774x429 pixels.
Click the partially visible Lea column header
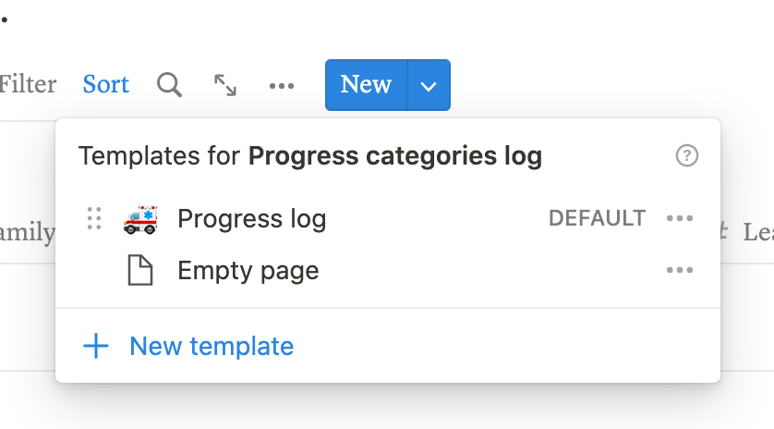tap(757, 231)
